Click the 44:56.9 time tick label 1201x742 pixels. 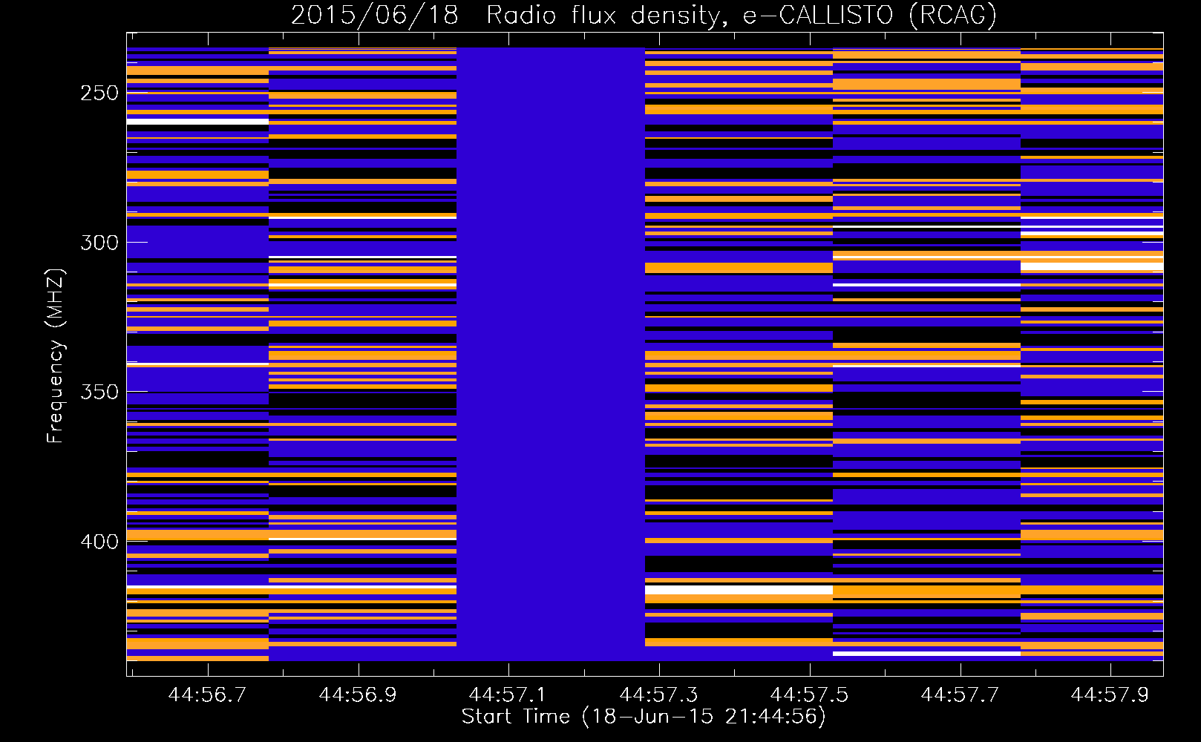tap(358, 695)
